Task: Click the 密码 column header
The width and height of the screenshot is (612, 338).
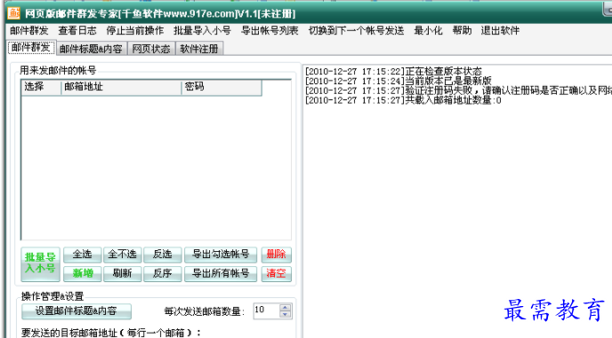Action: [221, 87]
